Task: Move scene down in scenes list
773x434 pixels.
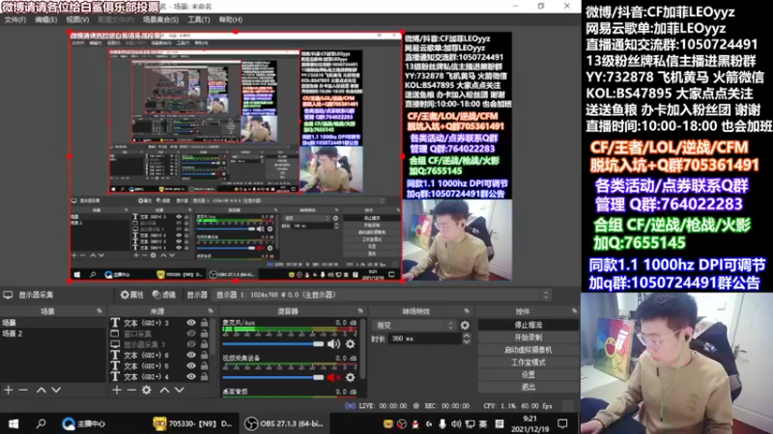Action: [x=56, y=390]
